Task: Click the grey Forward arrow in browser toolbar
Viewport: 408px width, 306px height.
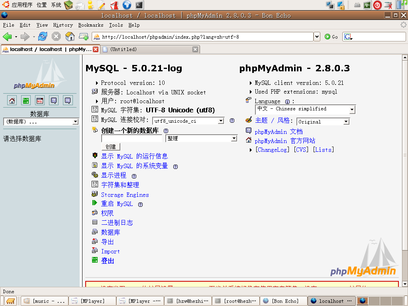Action: pyautogui.click(x=25, y=37)
